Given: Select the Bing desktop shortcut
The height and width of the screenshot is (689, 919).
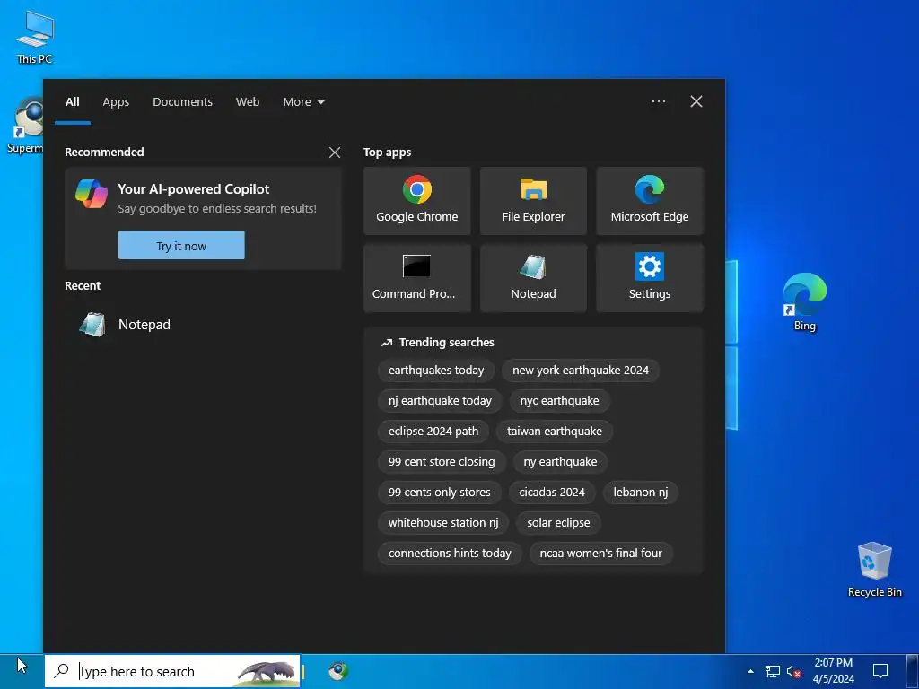Looking at the screenshot, I should click(805, 302).
